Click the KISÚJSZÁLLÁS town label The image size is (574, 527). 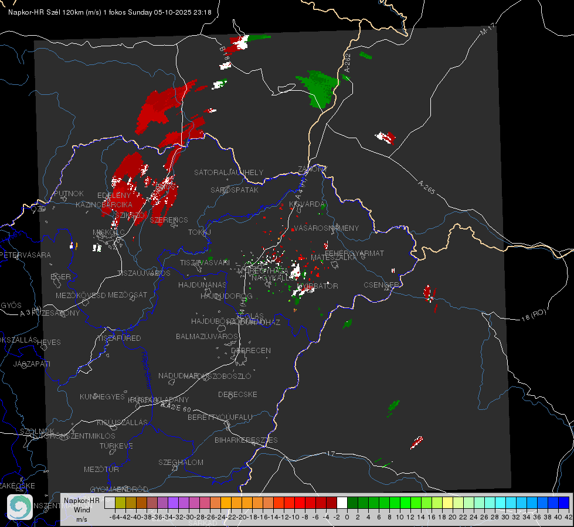122,422
